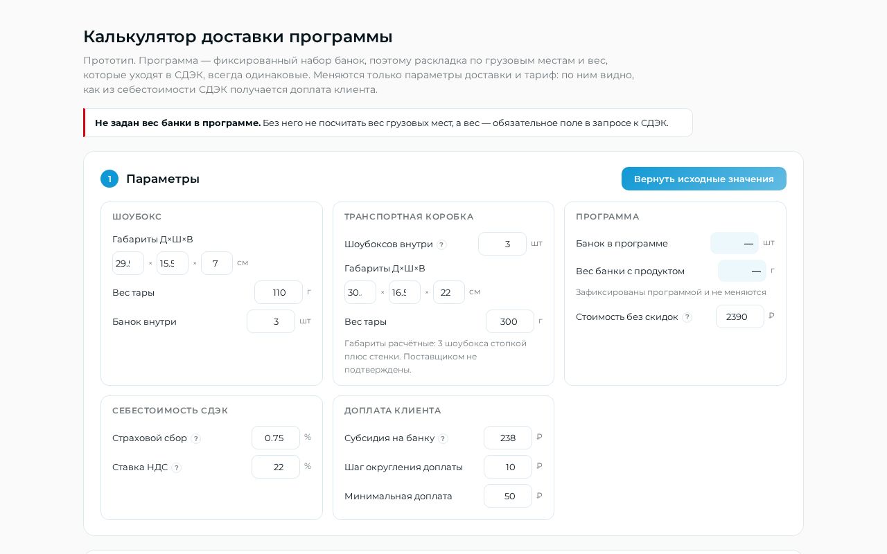
Task: Click the Страховой сбор field 0.75
Action: pyautogui.click(x=276, y=438)
